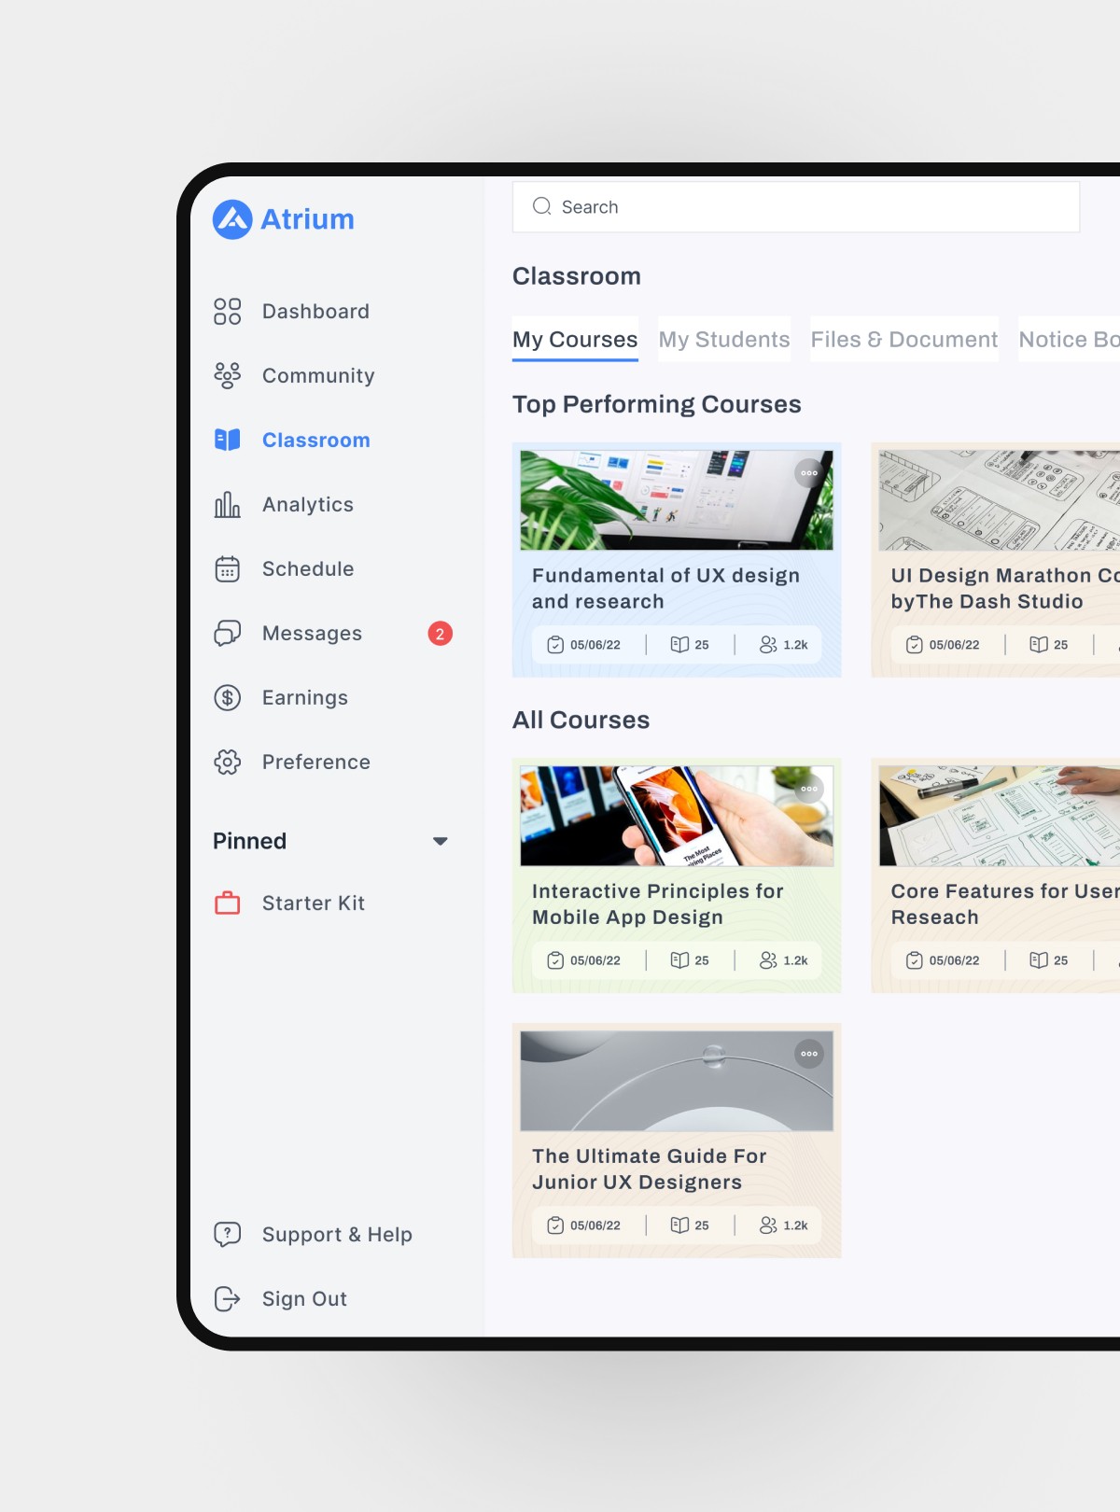Click the Earnings dollar icon
Screen dimensions: 1120x1512
coord(227,698)
